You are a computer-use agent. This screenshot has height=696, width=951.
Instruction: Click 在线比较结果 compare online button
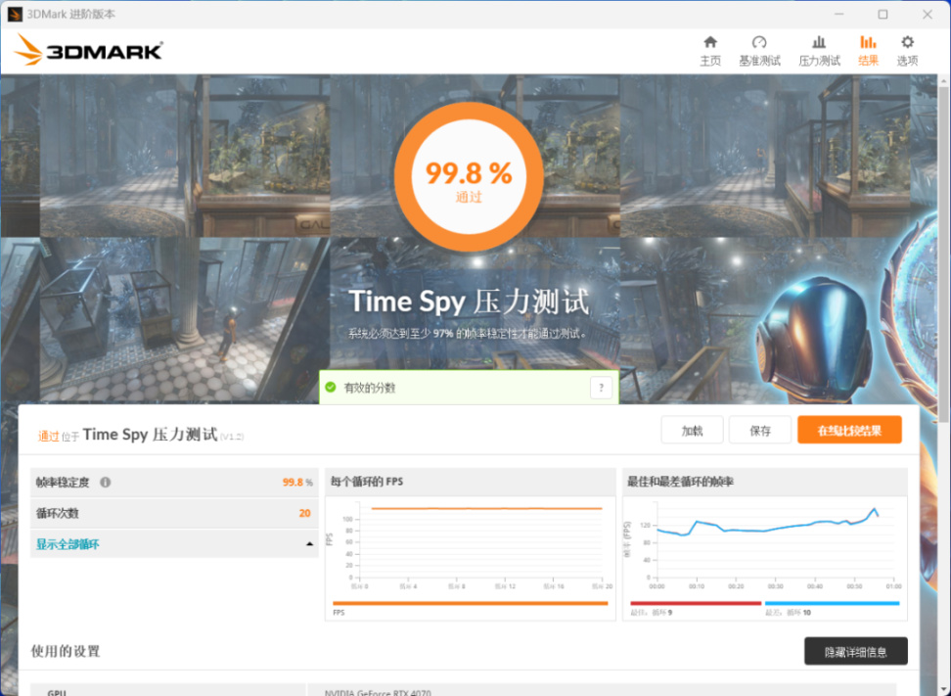tap(849, 430)
